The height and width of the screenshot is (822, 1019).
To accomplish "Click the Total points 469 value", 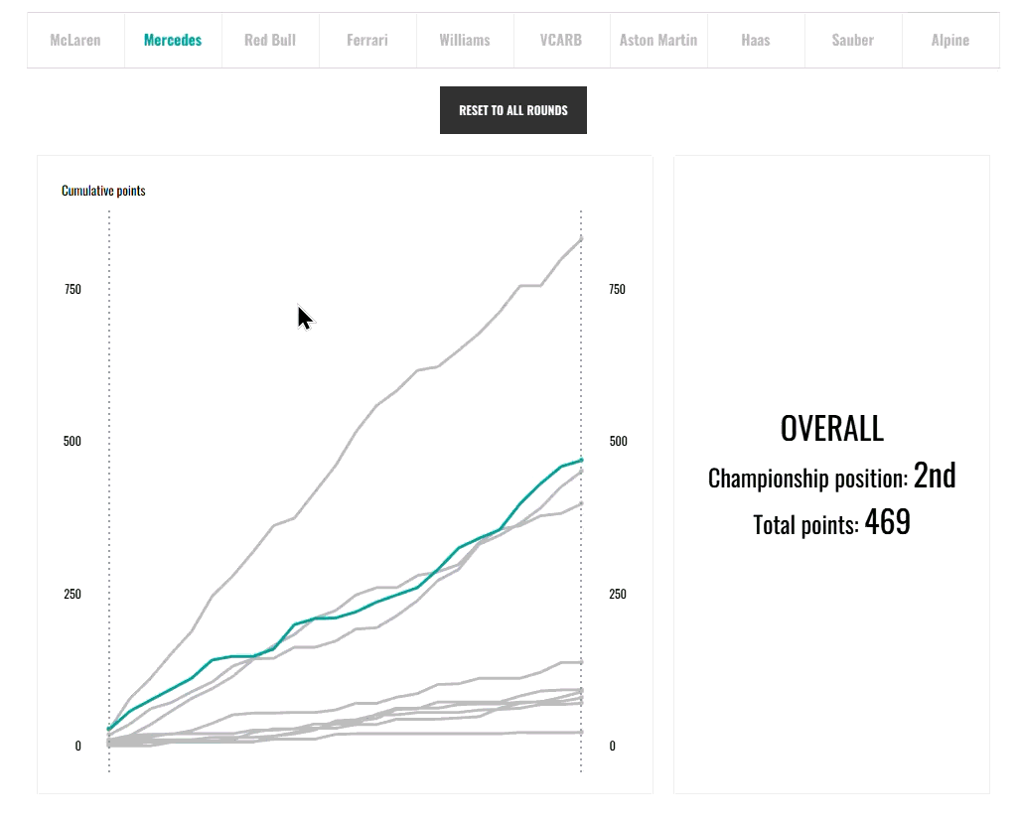I will 887,522.
